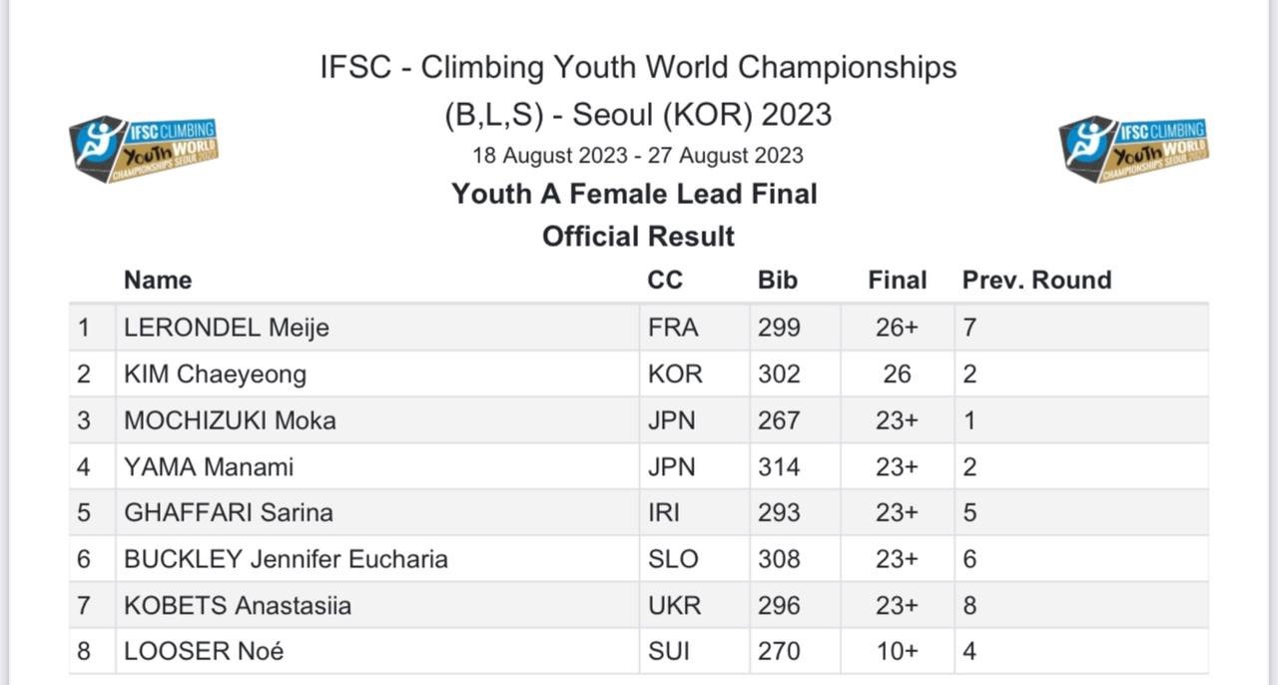
Task: Click the Youth A Female Lead Final heading
Action: [x=634, y=194]
